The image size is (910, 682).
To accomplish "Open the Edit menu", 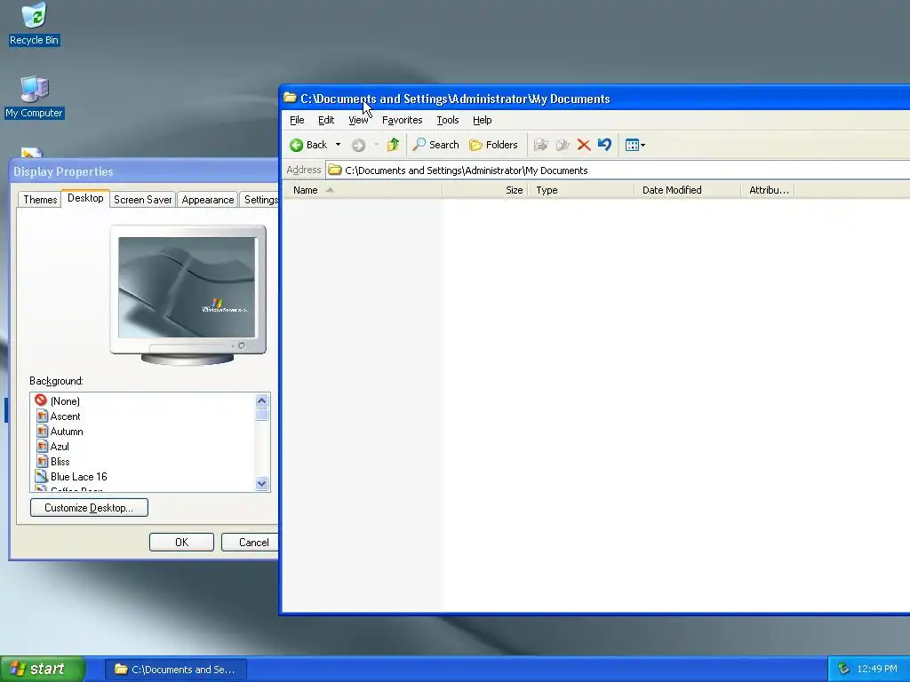I will pyautogui.click(x=326, y=120).
